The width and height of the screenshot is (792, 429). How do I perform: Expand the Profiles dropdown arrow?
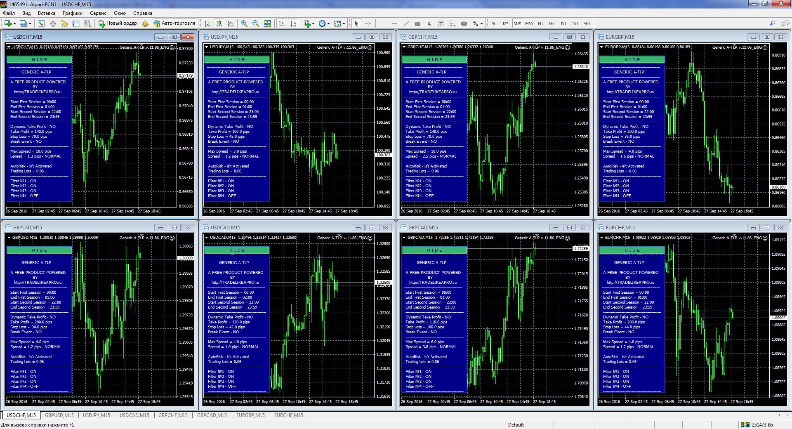coord(30,24)
